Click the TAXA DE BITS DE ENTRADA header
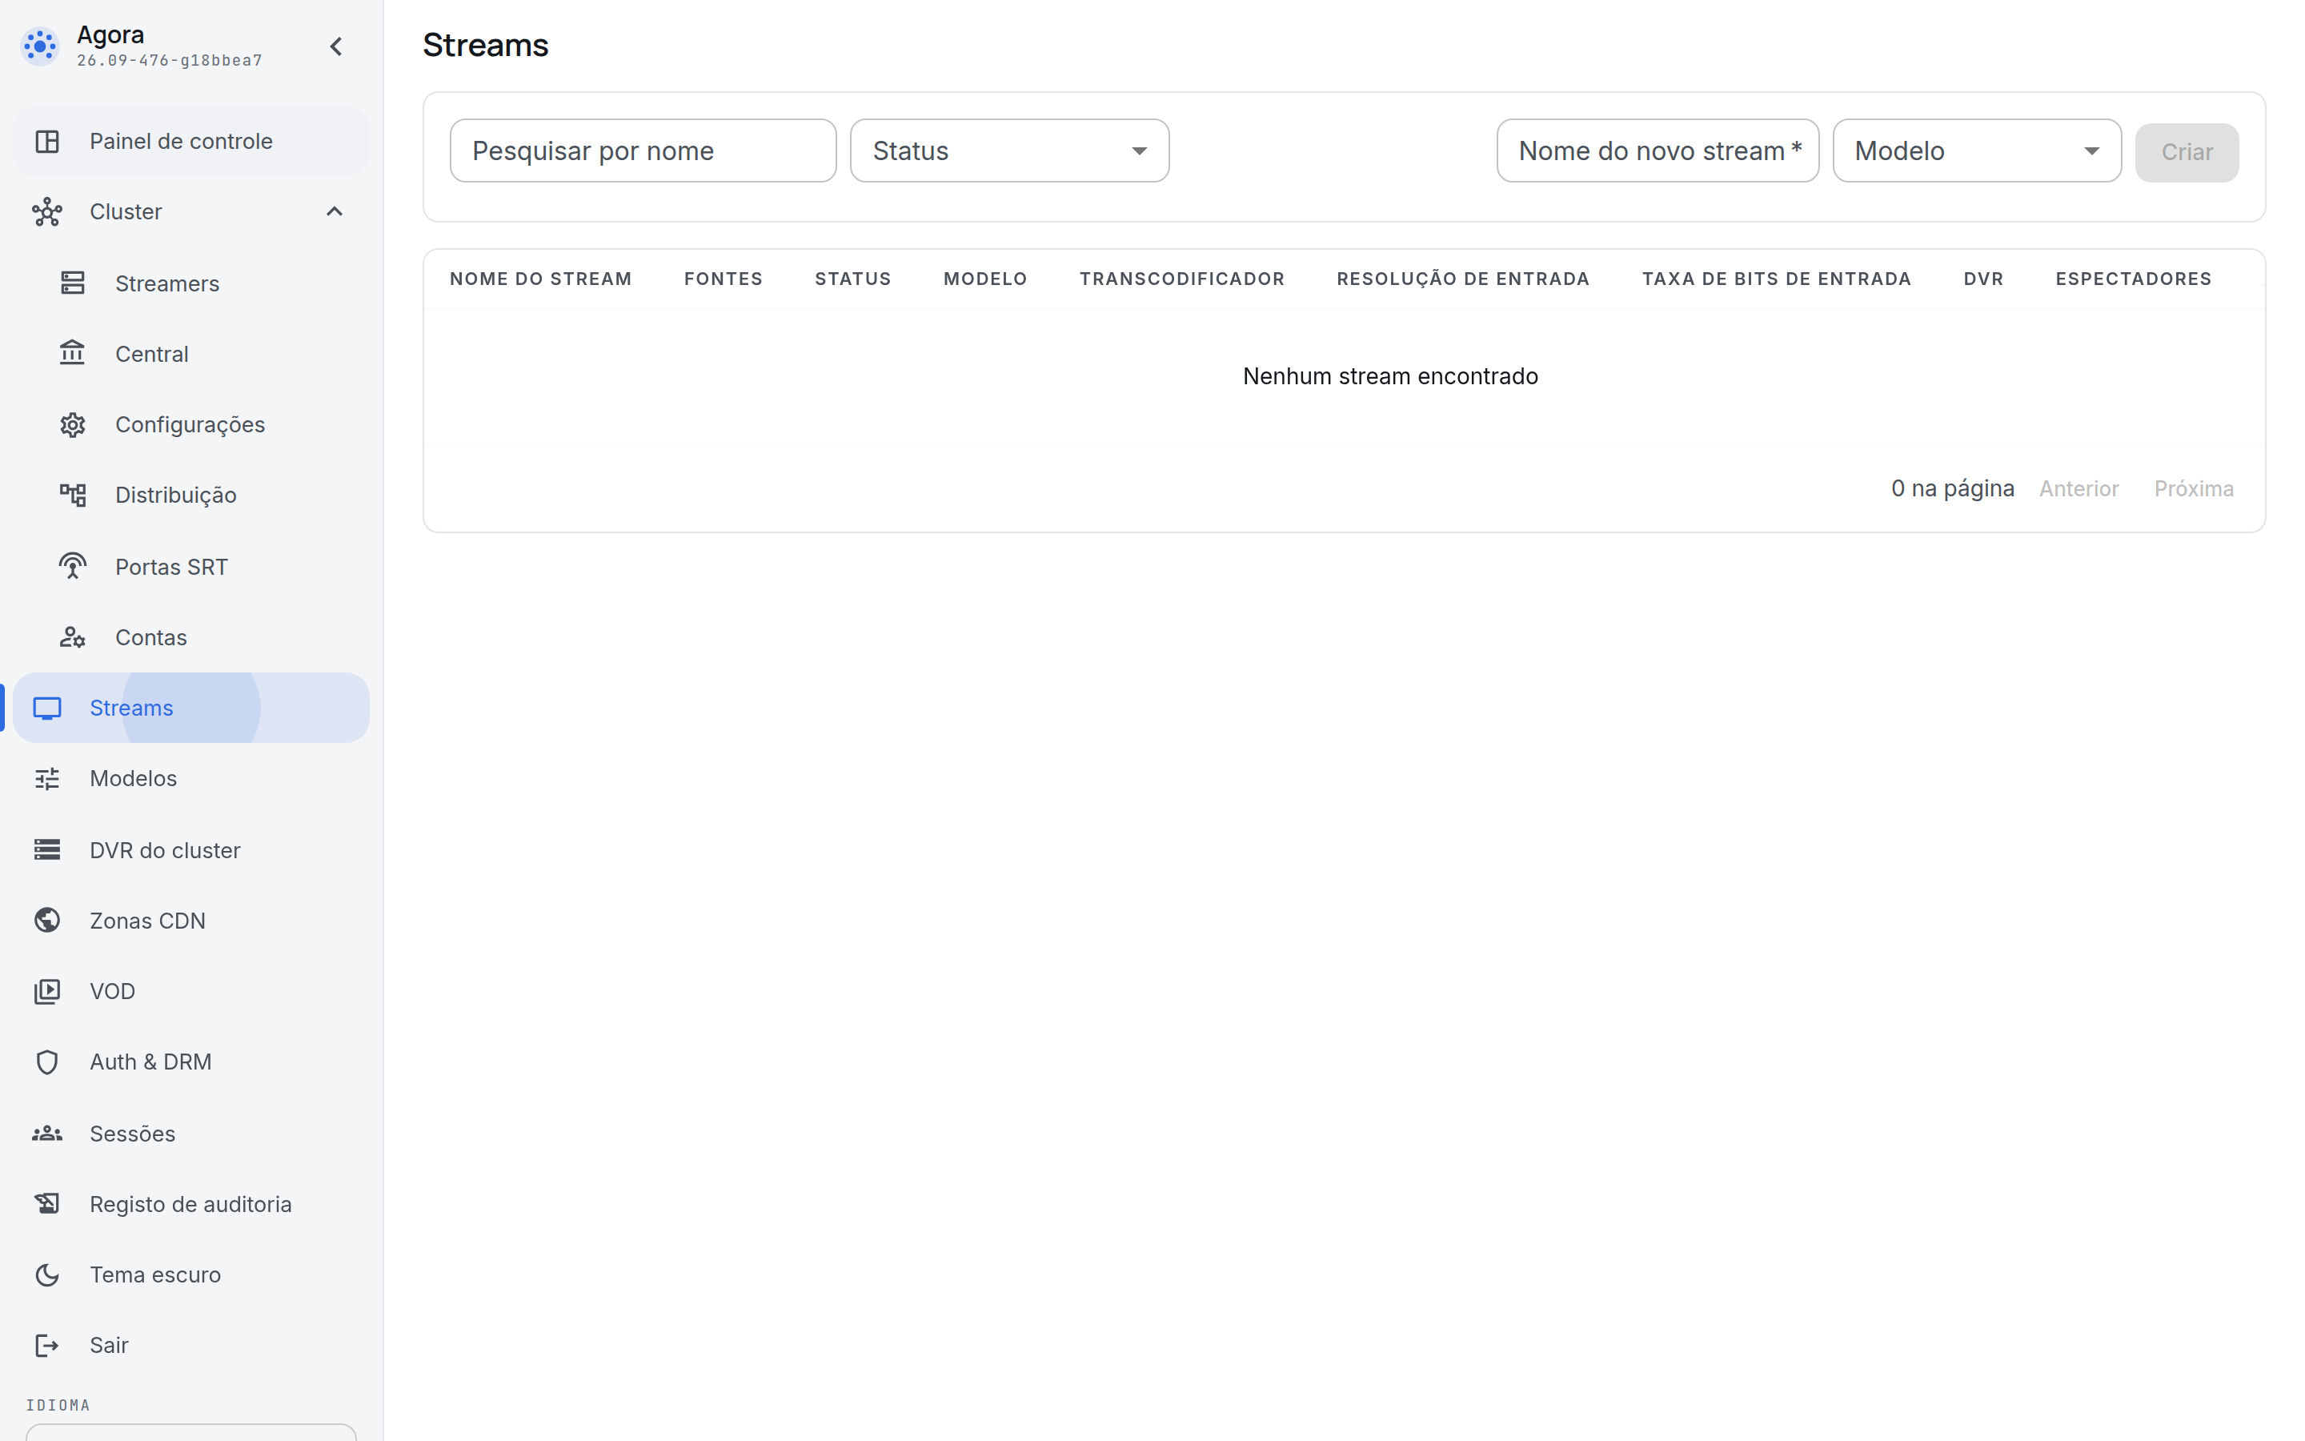The image size is (2305, 1441). 1777,279
